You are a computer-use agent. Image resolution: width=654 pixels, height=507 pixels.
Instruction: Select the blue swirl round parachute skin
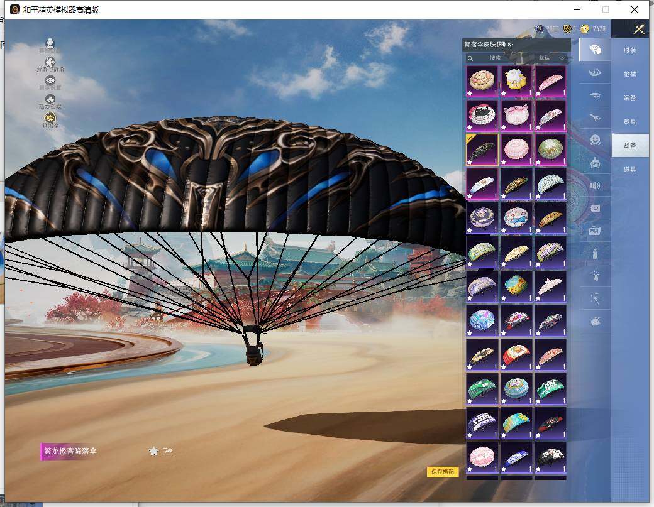click(x=482, y=320)
